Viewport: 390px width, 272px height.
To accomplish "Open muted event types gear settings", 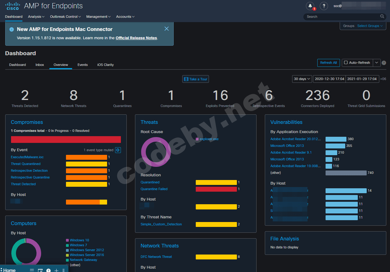I will coord(118,150).
